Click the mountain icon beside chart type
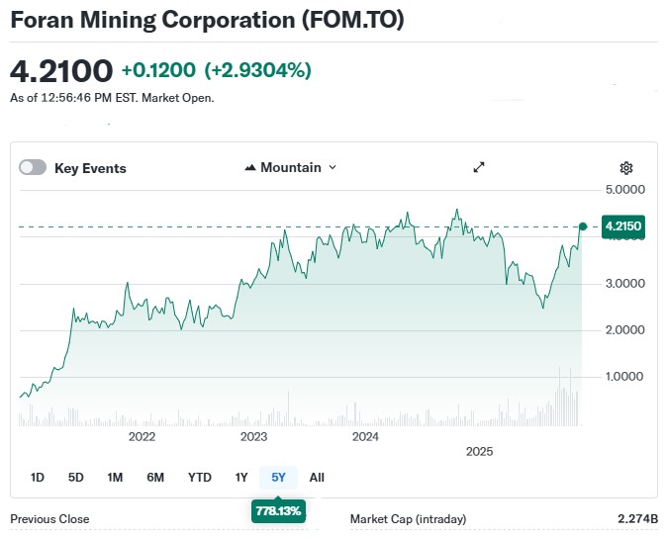 coord(250,168)
